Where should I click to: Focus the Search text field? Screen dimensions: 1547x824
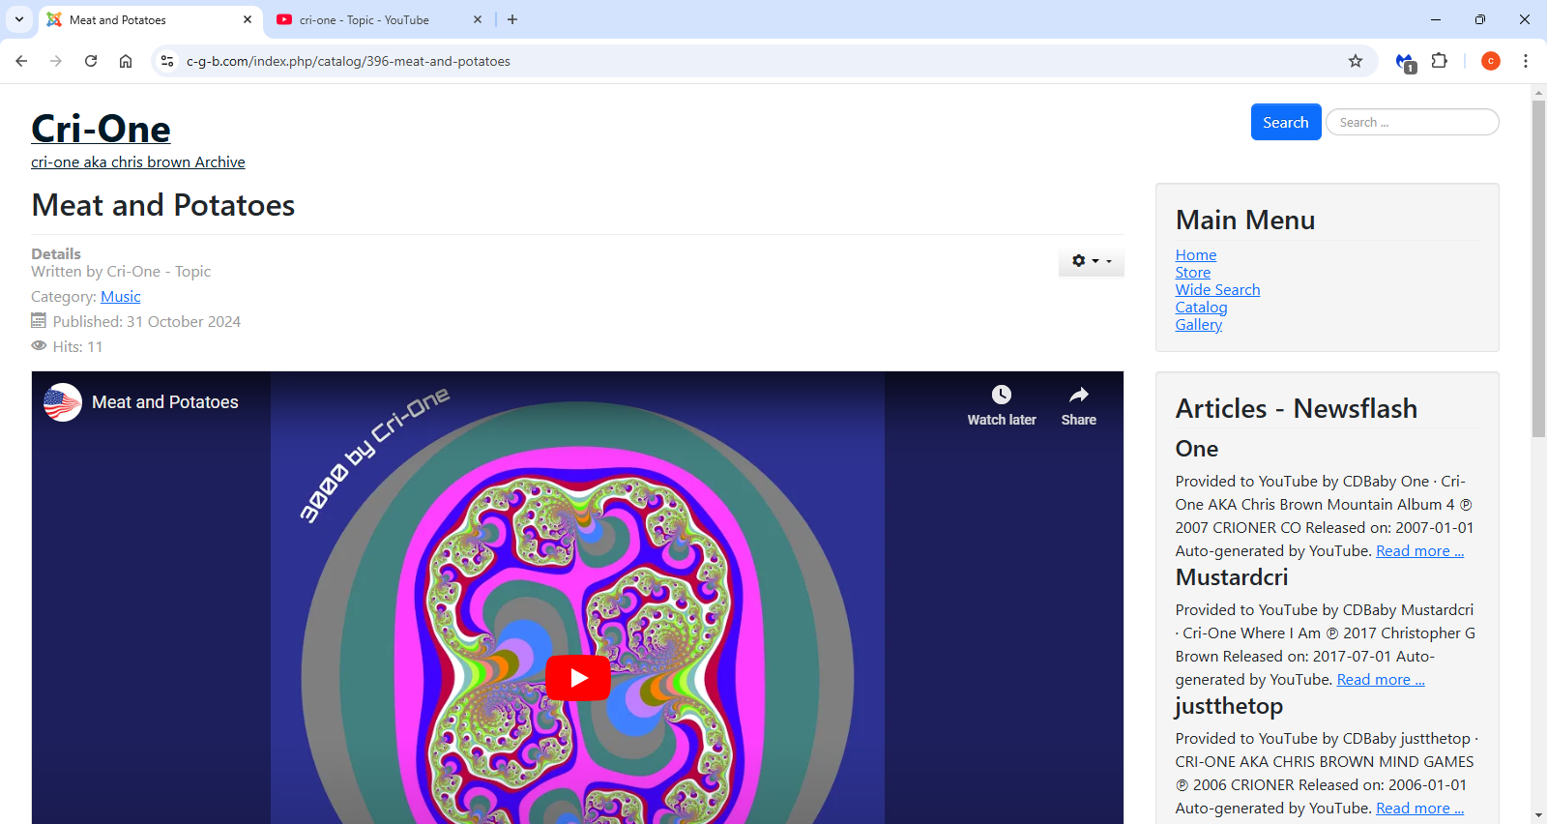click(x=1413, y=122)
